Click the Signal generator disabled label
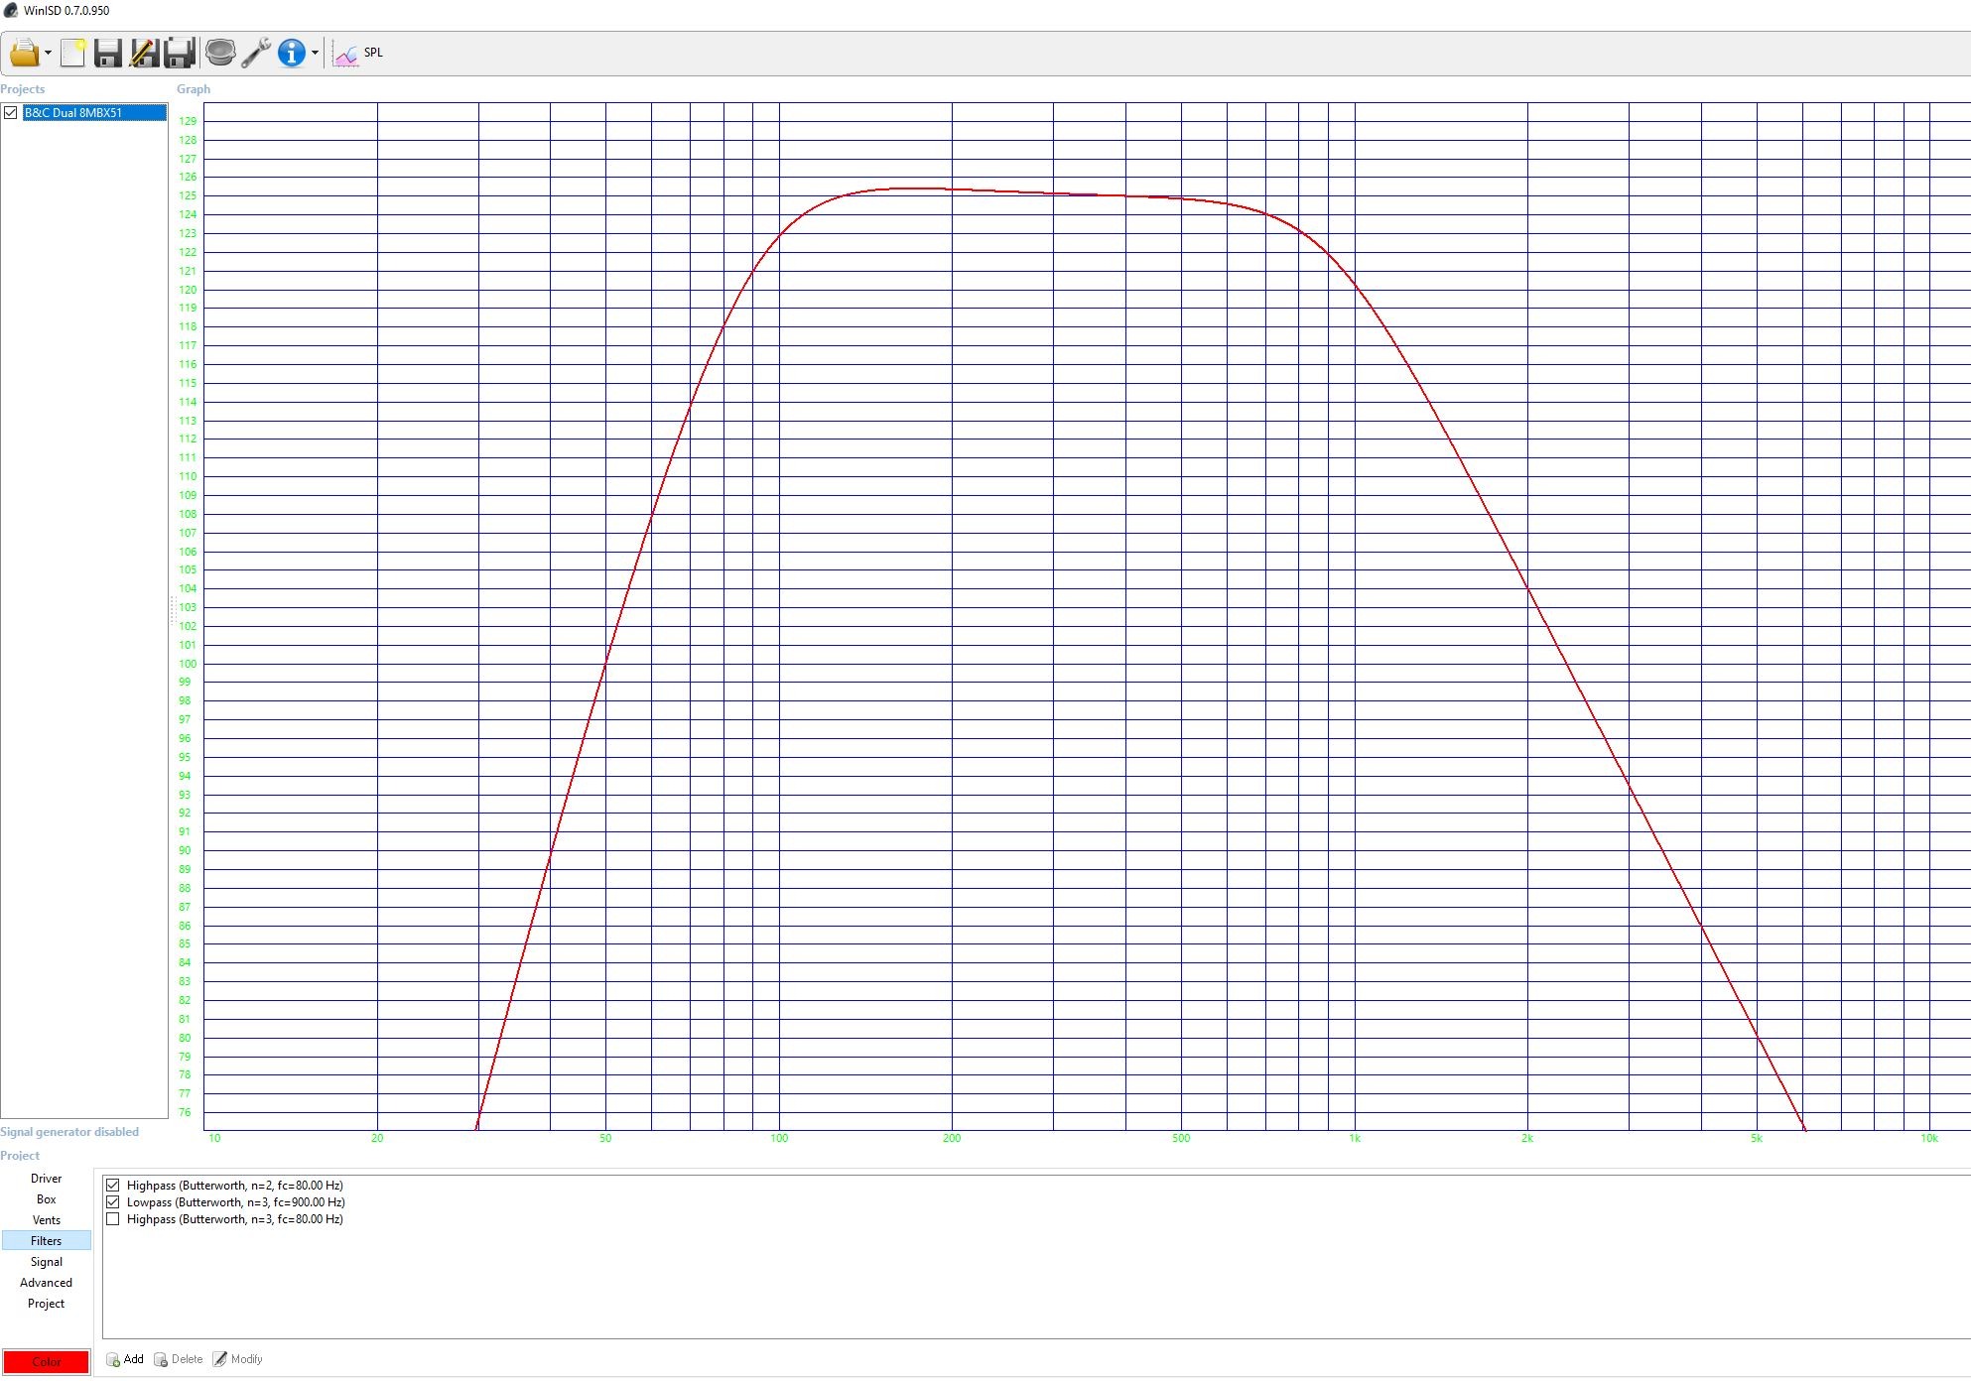The height and width of the screenshot is (1381, 1971). 69,1132
